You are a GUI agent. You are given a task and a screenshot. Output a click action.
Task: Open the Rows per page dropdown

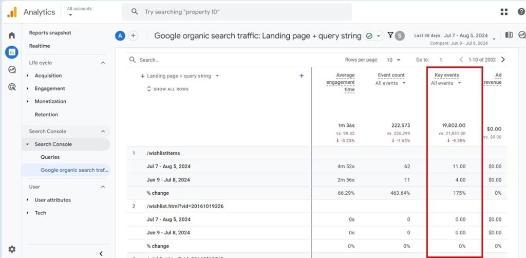coord(393,60)
